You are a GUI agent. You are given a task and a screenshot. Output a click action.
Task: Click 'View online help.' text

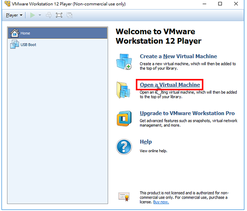153,151
